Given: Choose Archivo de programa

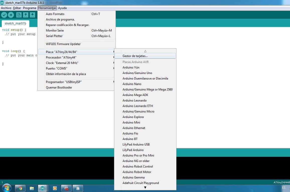Looking at the screenshot, I should 76,19.
